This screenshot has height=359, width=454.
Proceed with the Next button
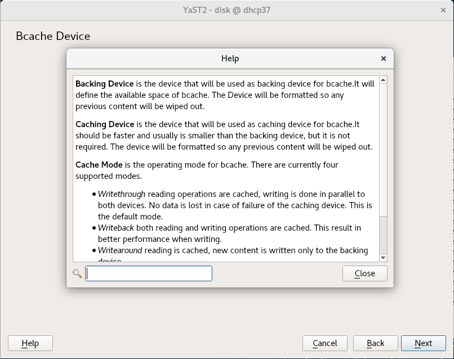click(x=423, y=343)
